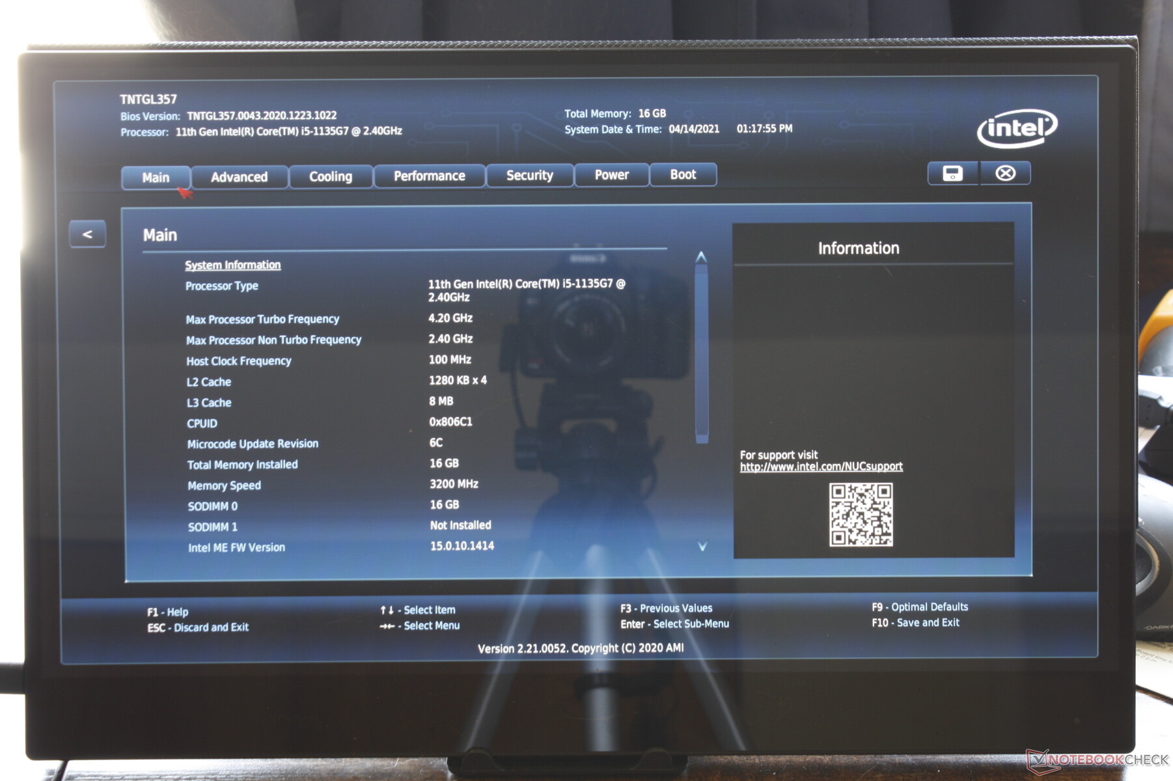1173x781 pixels.
Task: Click the SODIMM 1 label
Action: coord(213,527)
